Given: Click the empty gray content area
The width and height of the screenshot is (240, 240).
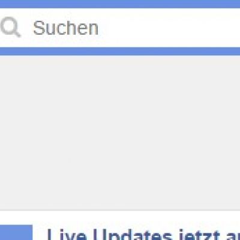Looking at the screenshot, I should click(120, 133).
